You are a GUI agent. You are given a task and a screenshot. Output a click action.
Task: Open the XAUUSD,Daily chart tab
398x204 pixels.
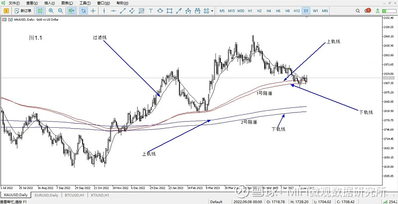click(x=15, y=195)
